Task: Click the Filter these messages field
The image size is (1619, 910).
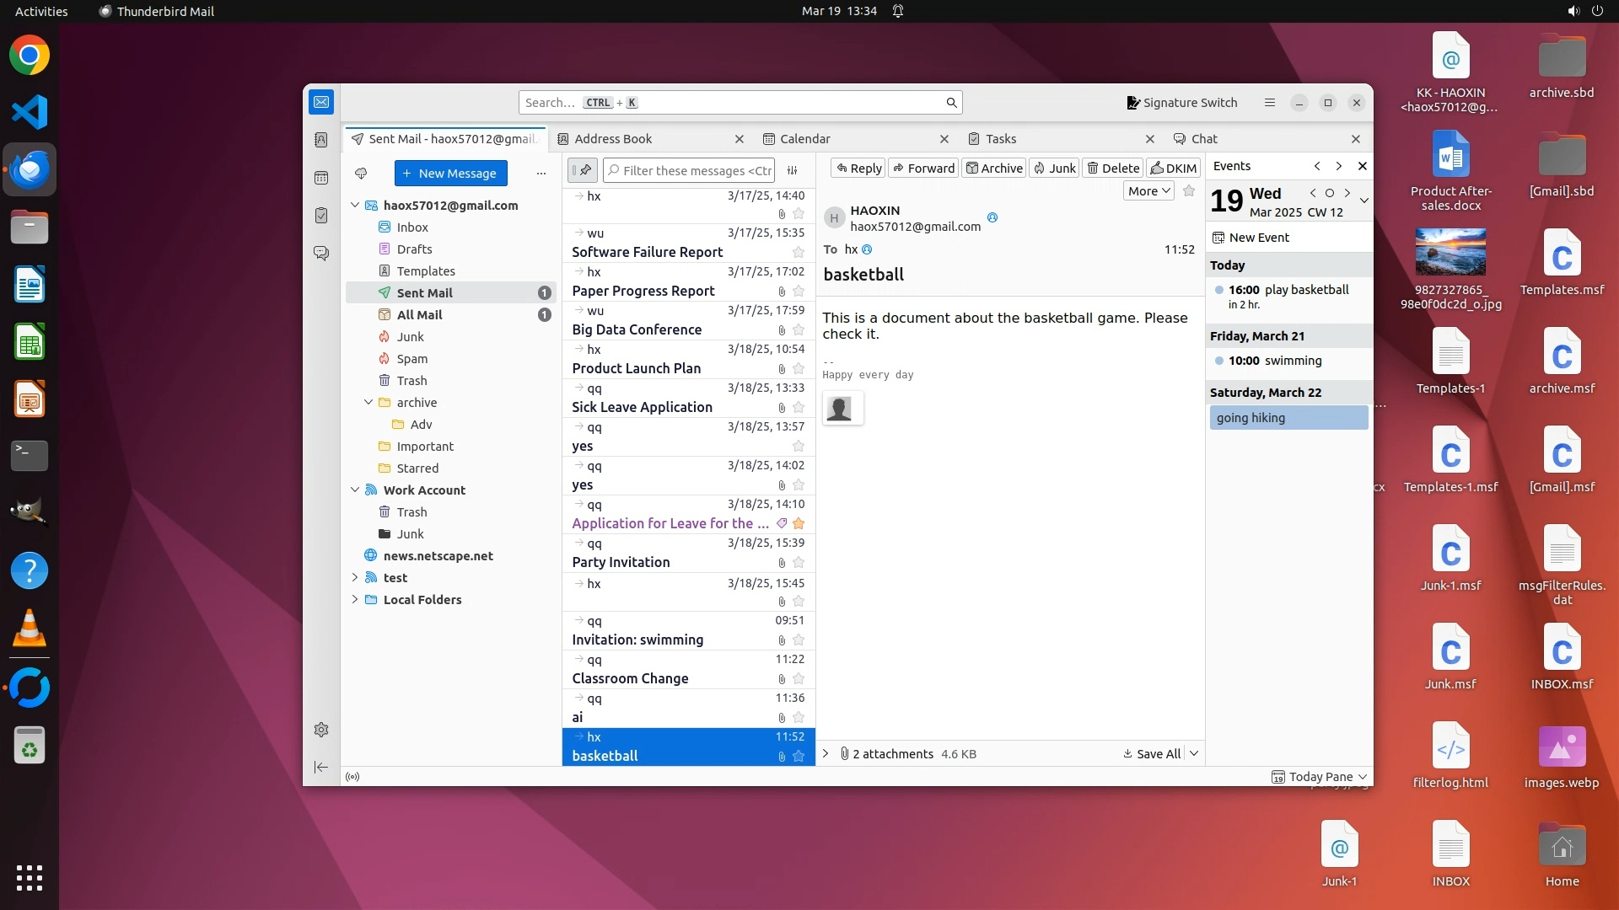Action: [x=697, y=170]
